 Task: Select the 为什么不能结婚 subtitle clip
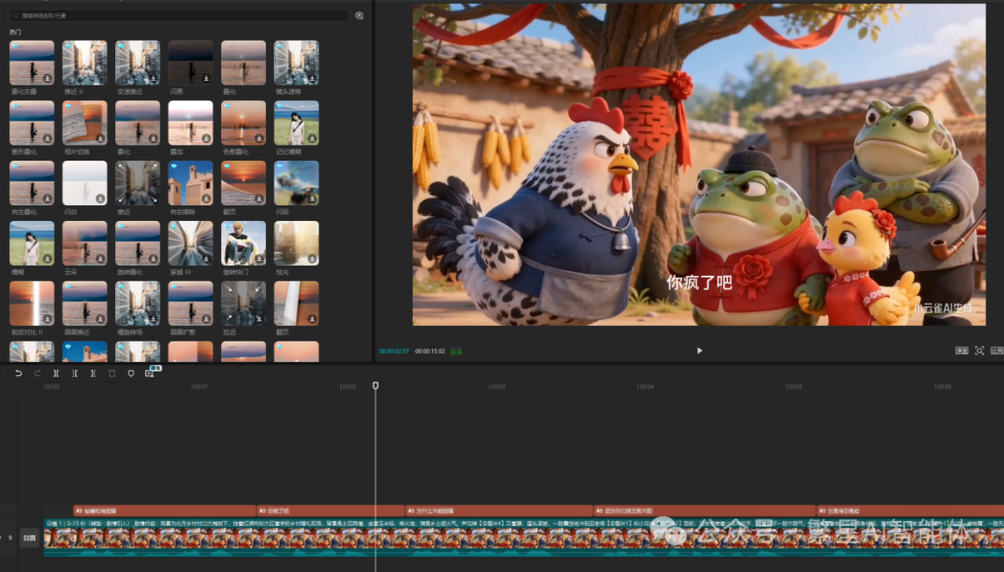[498, 511]
